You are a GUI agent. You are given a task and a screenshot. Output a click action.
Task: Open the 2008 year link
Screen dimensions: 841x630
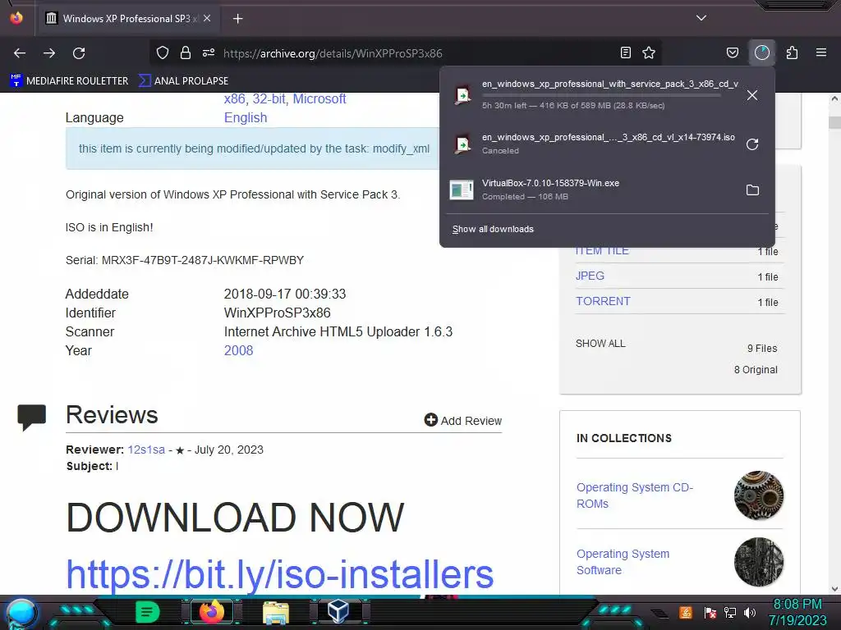pos(239,350)
